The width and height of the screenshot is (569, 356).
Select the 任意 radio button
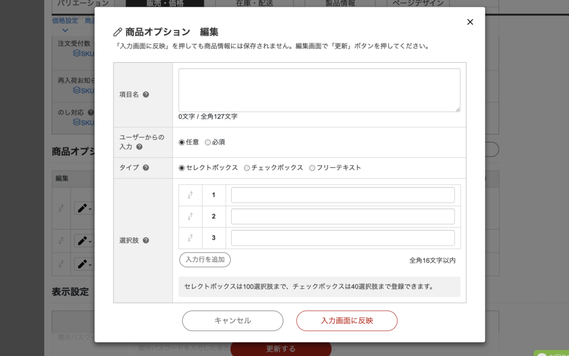(x=182, y=143)
